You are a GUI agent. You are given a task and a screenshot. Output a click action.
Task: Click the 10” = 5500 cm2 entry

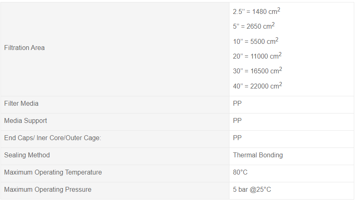(x=256, y=41)
